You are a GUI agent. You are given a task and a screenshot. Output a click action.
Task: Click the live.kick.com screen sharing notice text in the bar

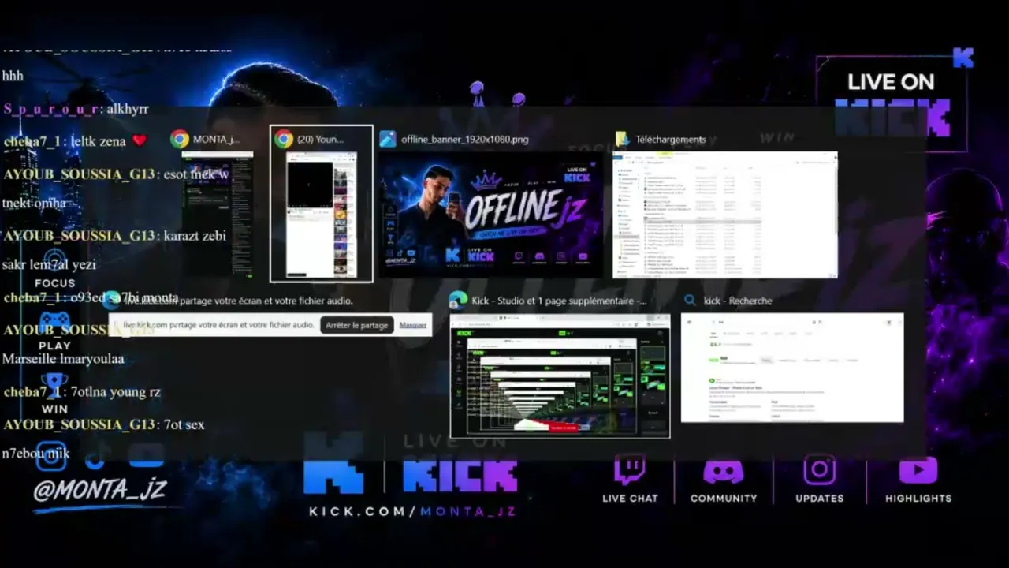218,325
